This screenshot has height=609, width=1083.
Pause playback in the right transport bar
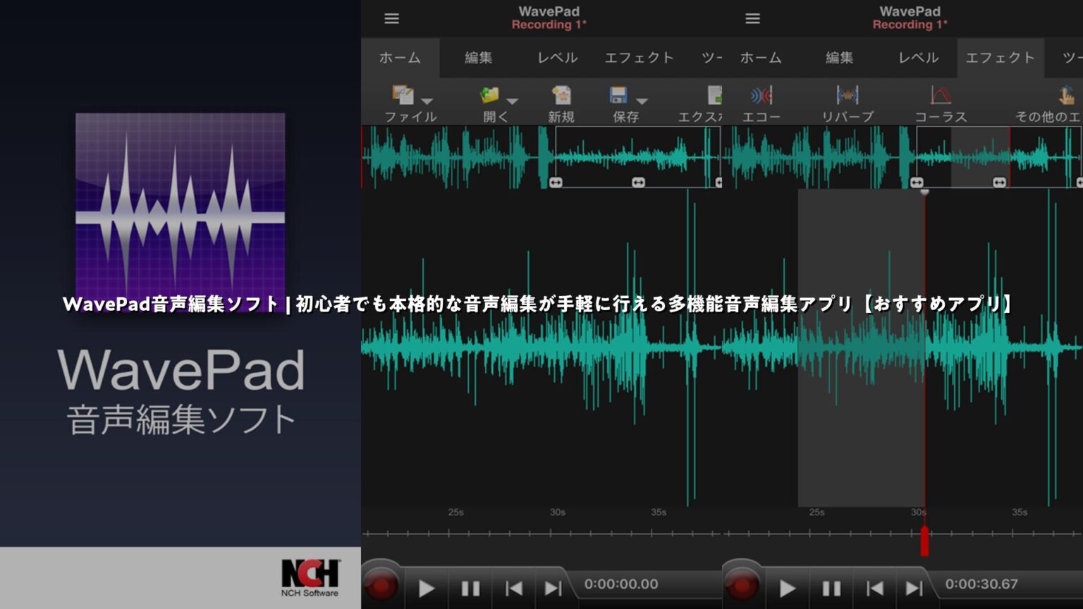(832, 585)
